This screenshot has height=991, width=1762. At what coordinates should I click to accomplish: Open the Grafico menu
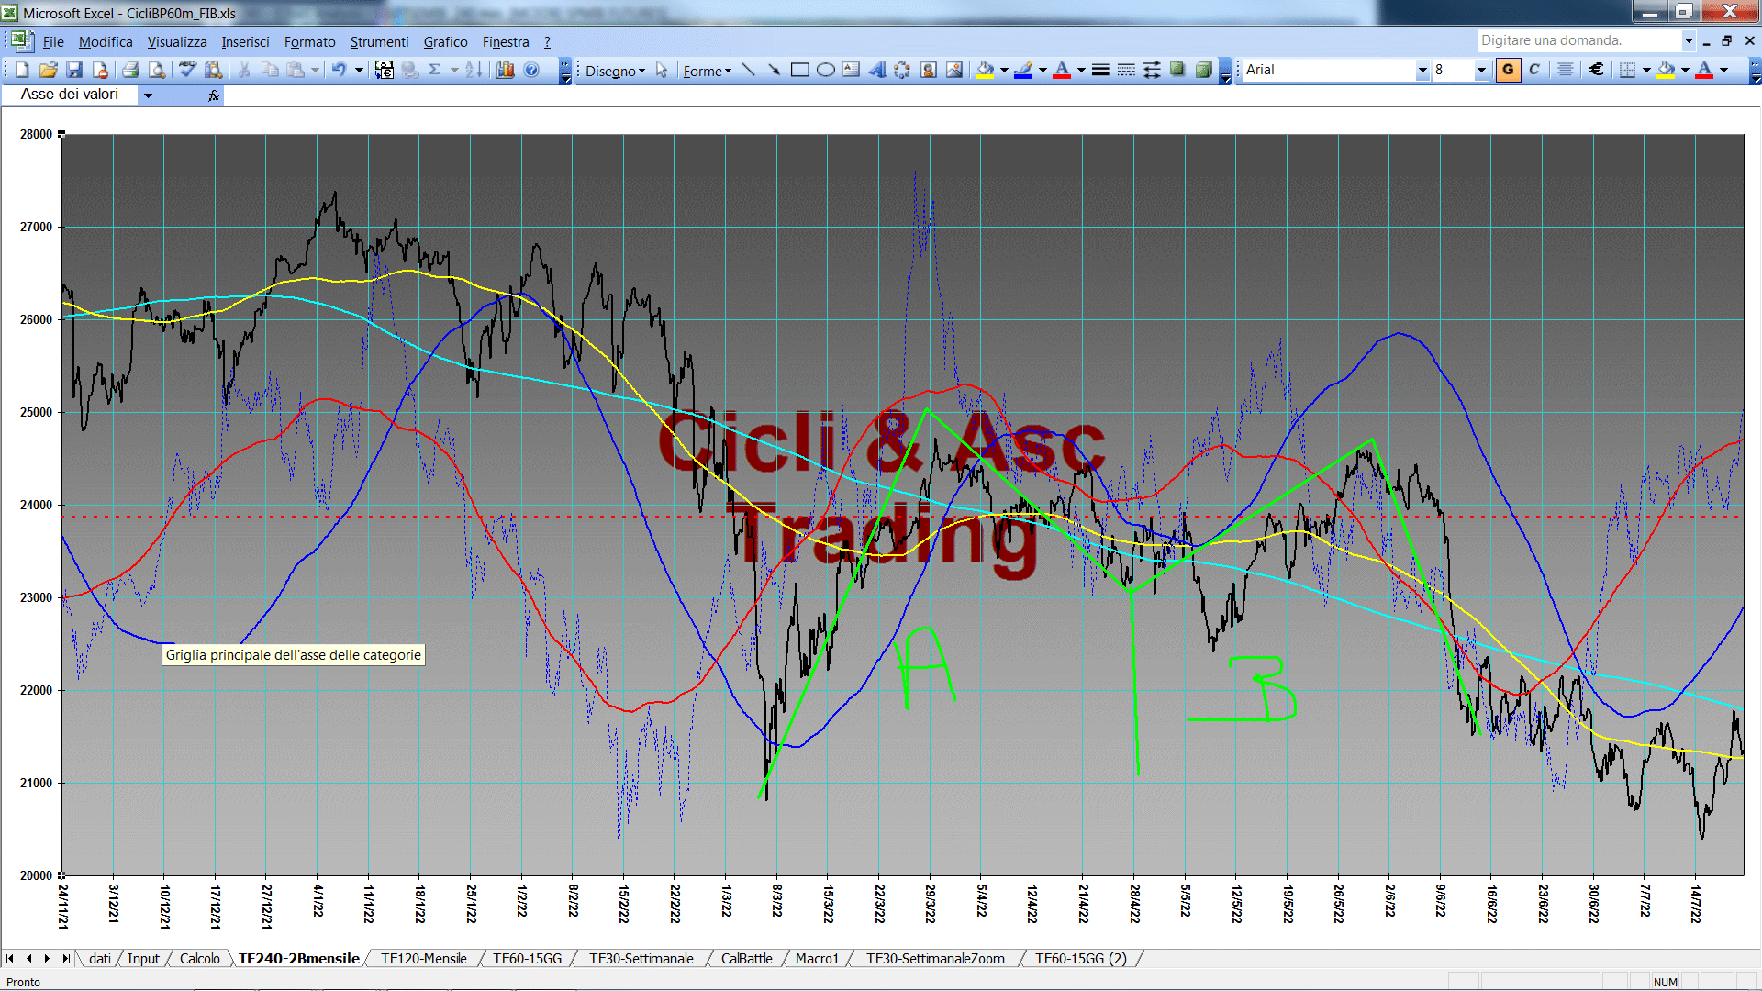click(x=445, y=42)
